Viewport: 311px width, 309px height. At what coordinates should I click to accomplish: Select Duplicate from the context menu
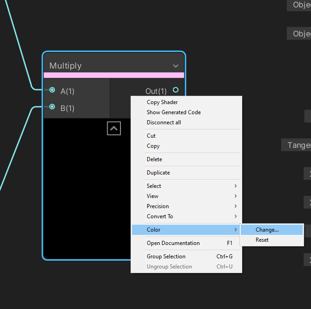tap(158, 173)
